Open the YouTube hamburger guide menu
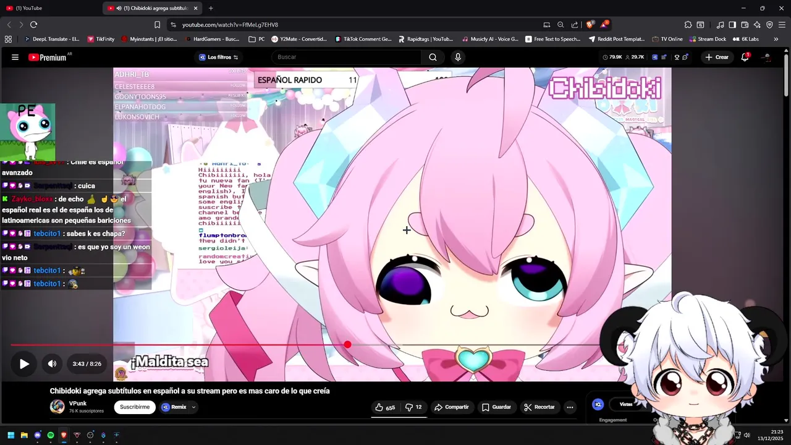 pos(15,57)
